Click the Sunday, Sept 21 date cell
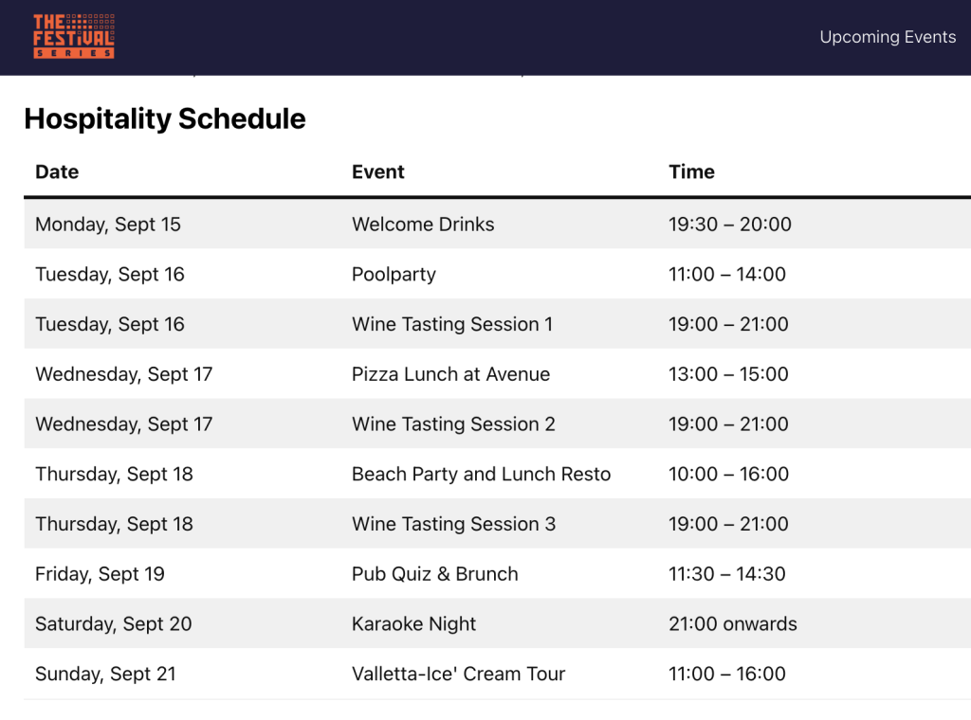Image resolution: width=971 pixels, height=720 pixels. (x=105, y=674)
